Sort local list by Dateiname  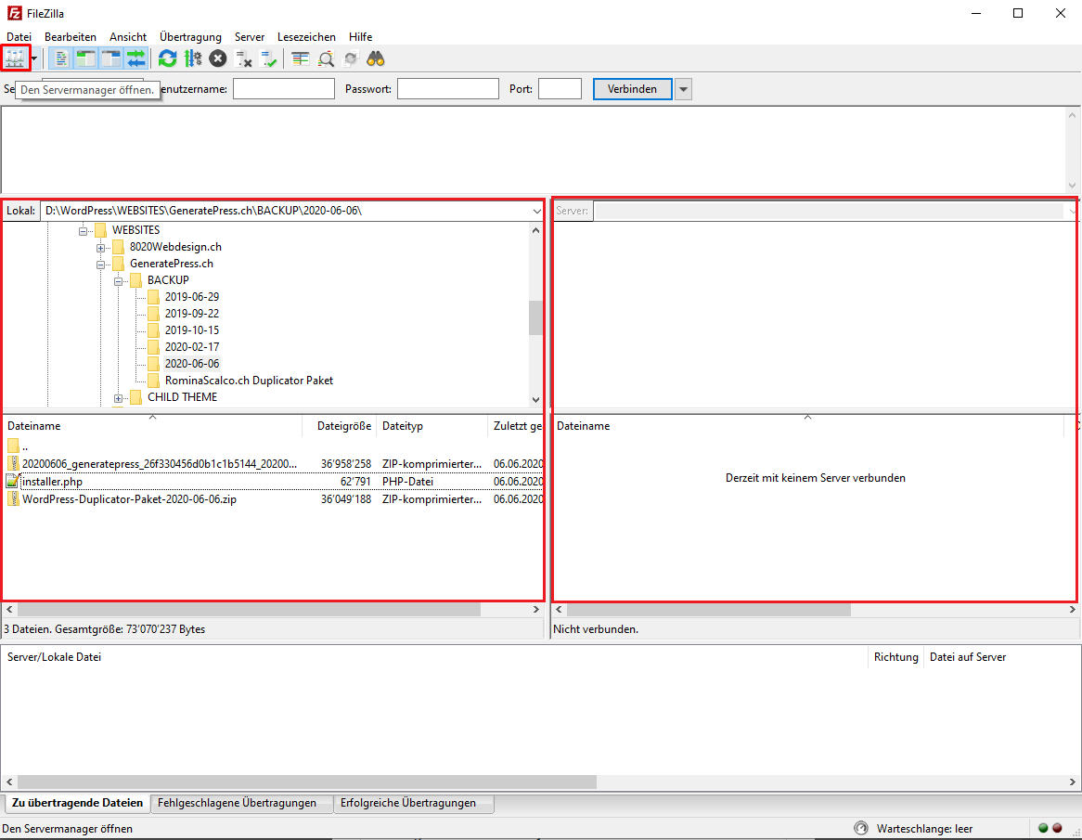[x=152, y=426]
